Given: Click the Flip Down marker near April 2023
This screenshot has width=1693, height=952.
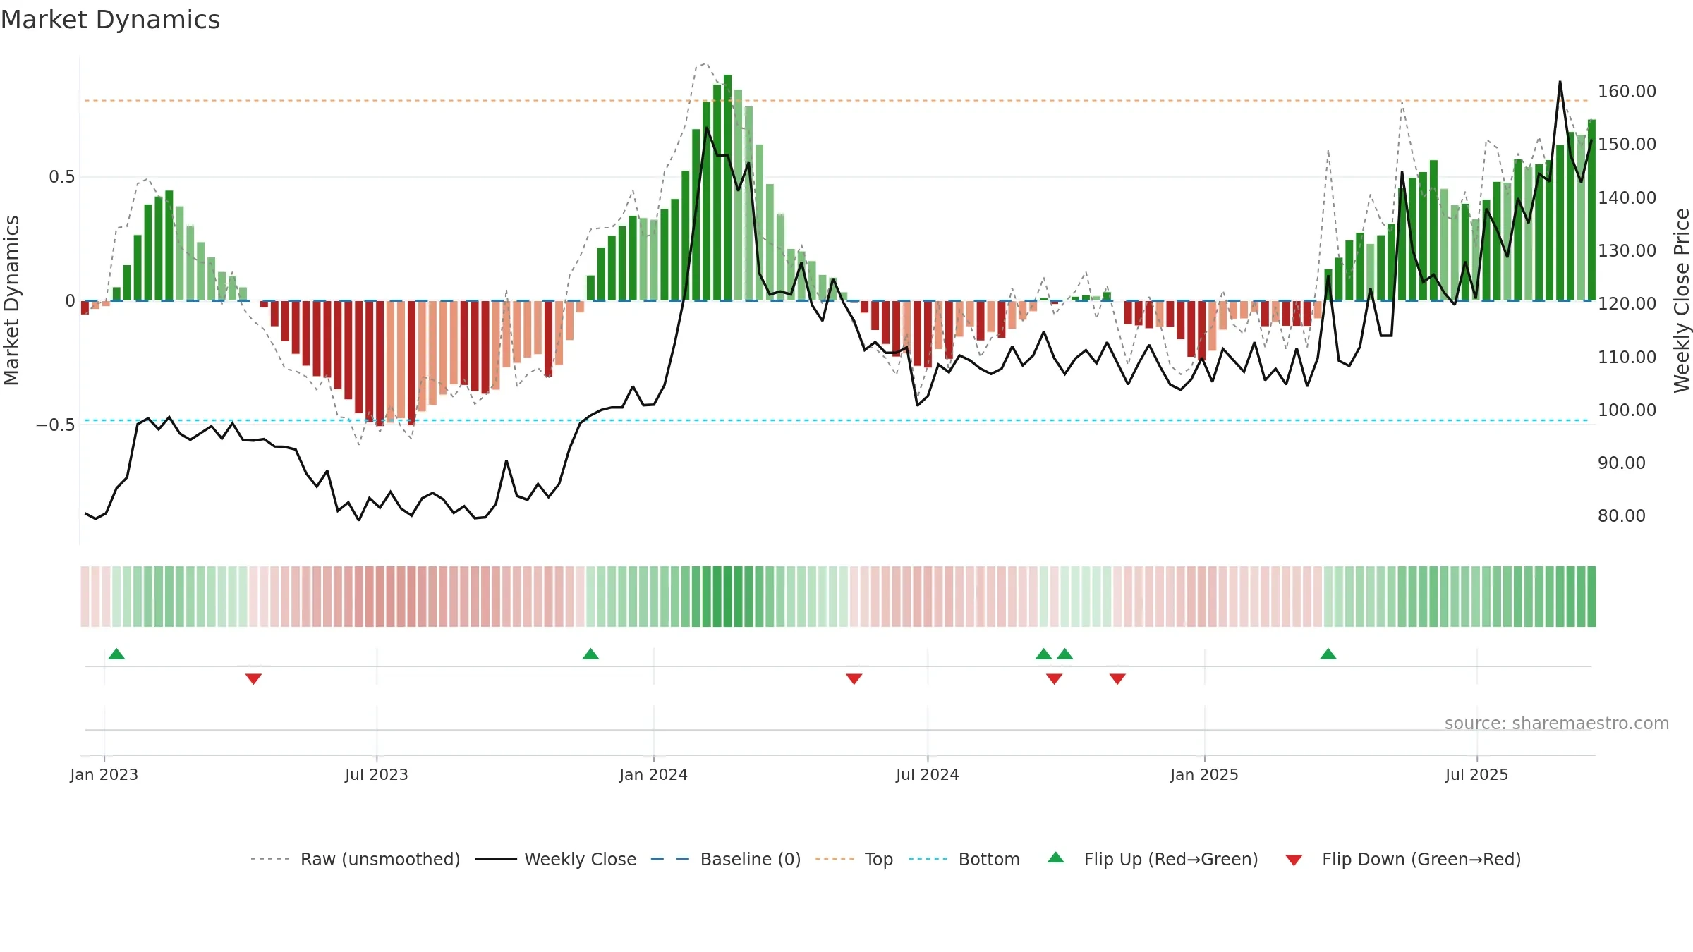Looking at the screenshot, I should pyautogui.click(x=253, y=679).
